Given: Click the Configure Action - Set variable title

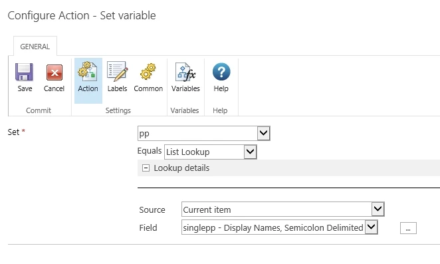Looking at the screenshot, I should pyautogui.click(x=82, y=16).
